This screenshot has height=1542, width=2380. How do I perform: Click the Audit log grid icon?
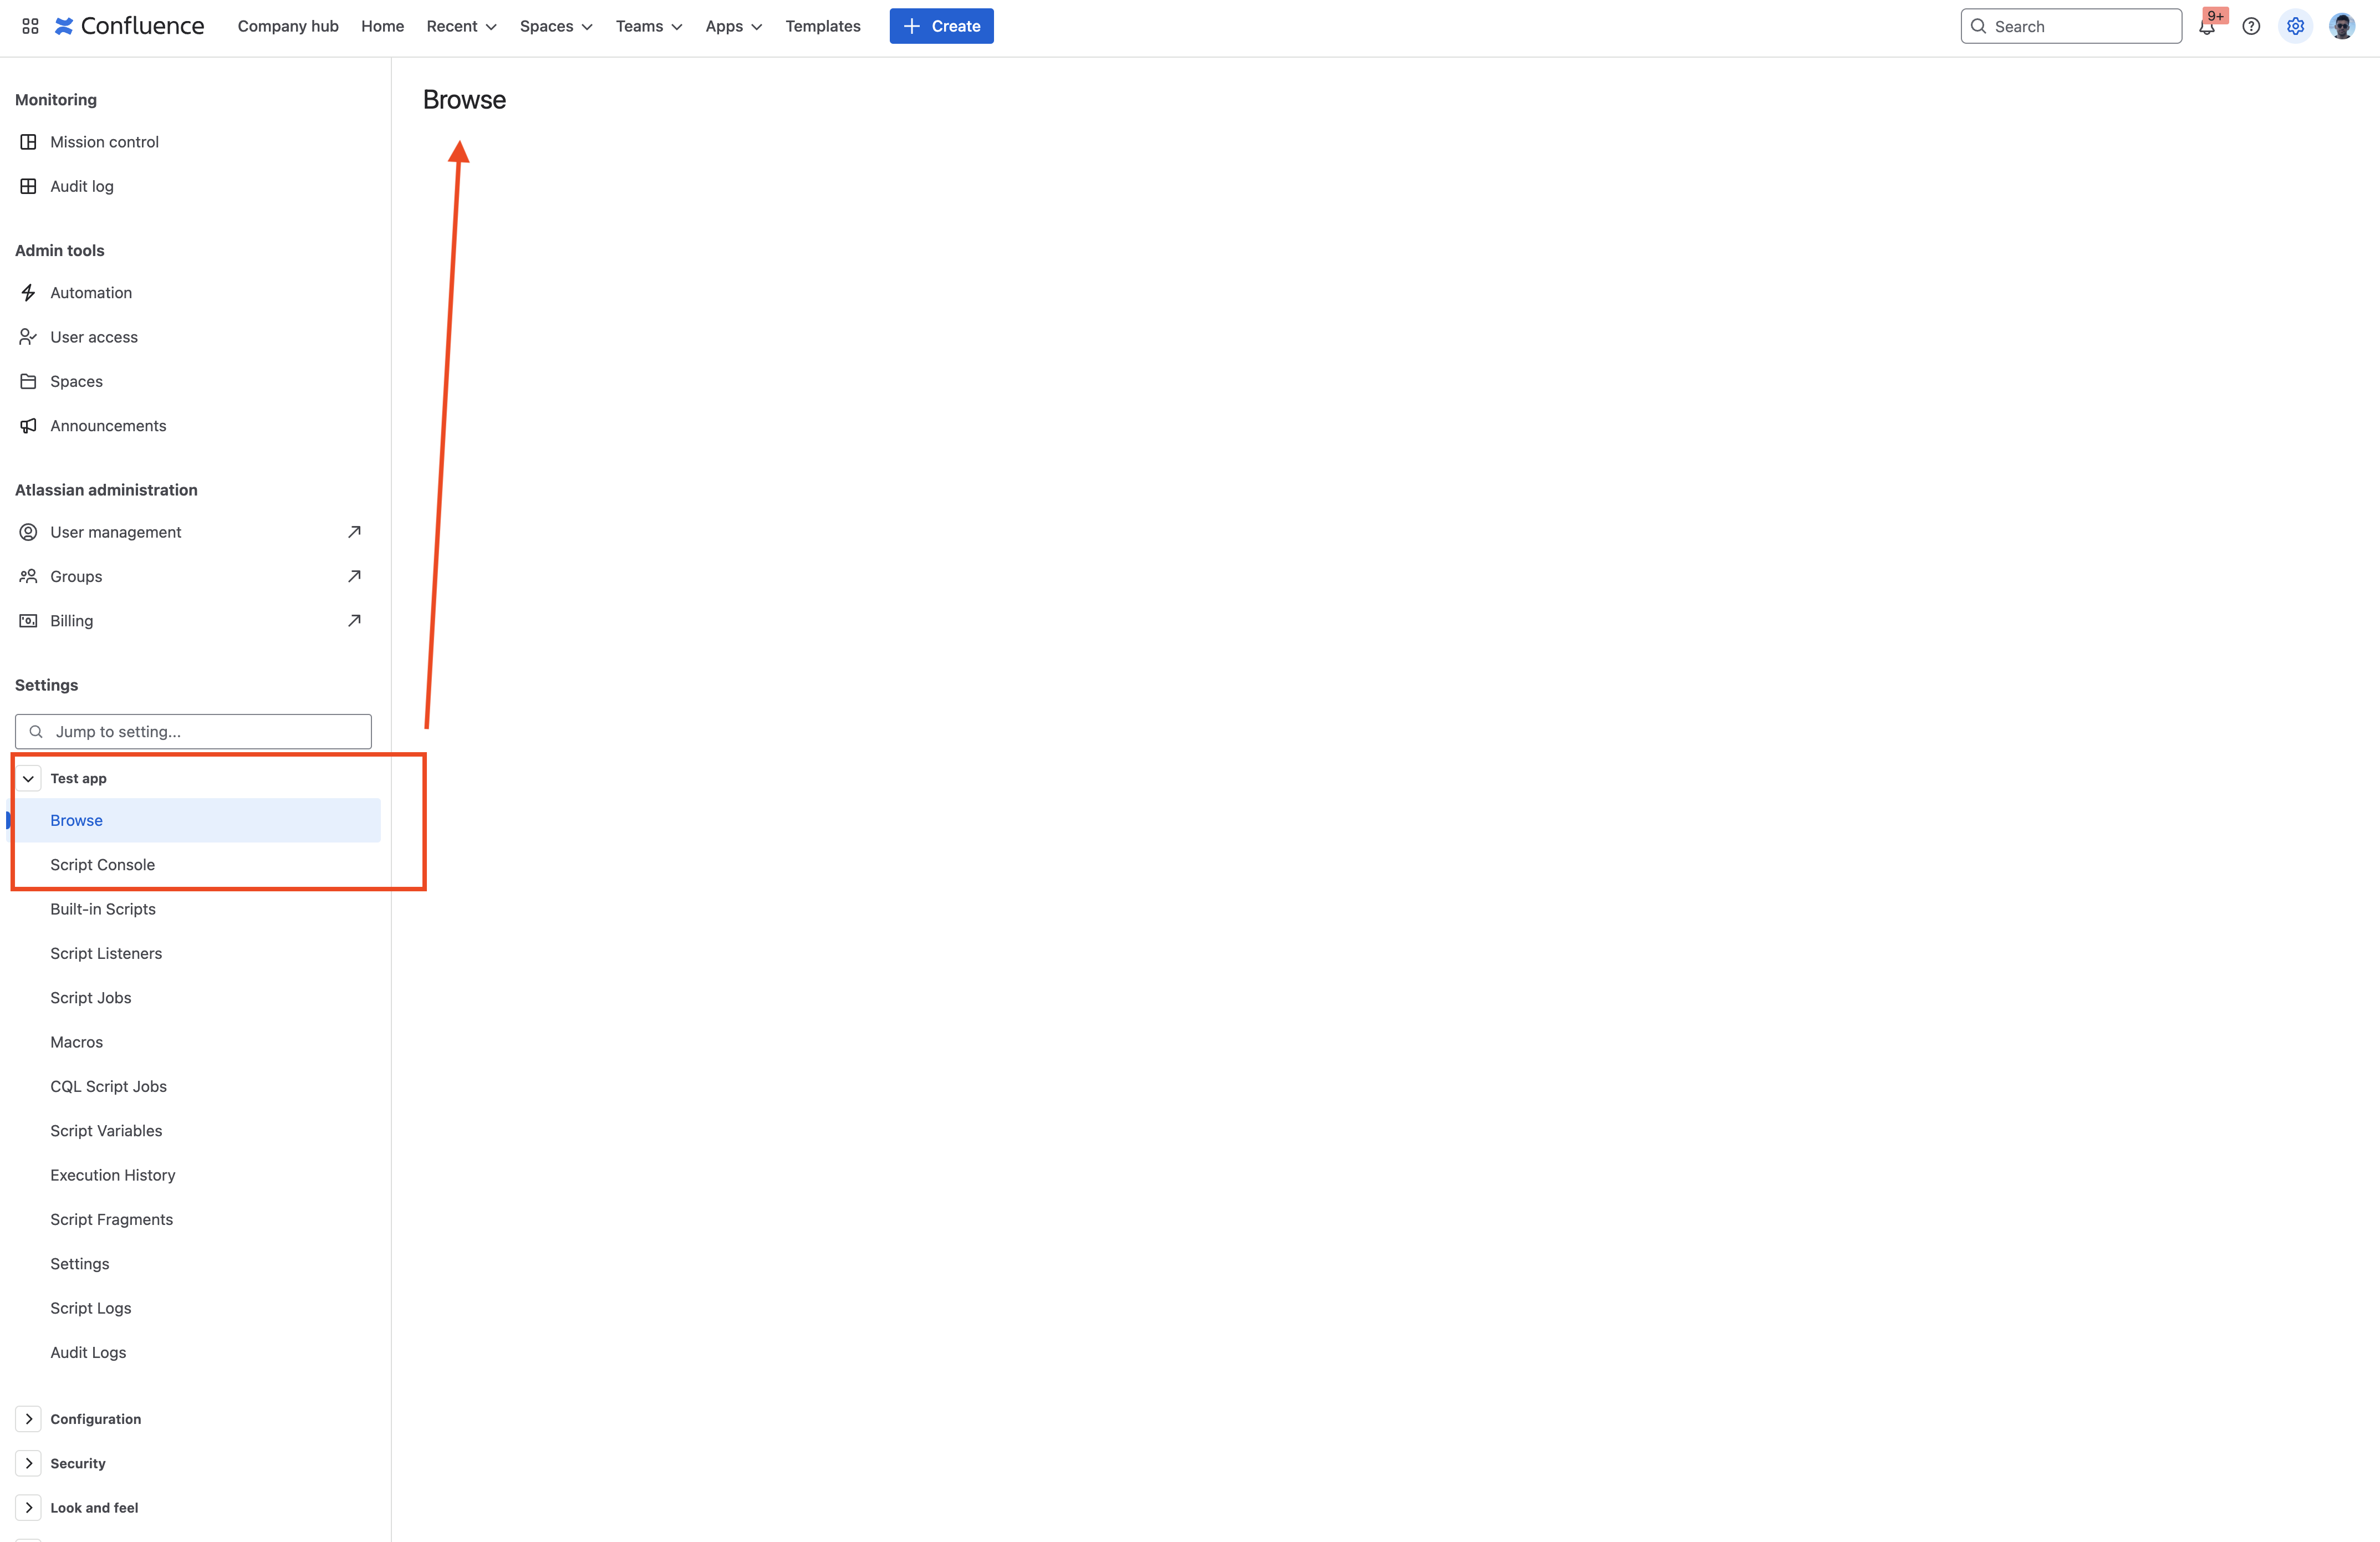[x=28, y=186]
